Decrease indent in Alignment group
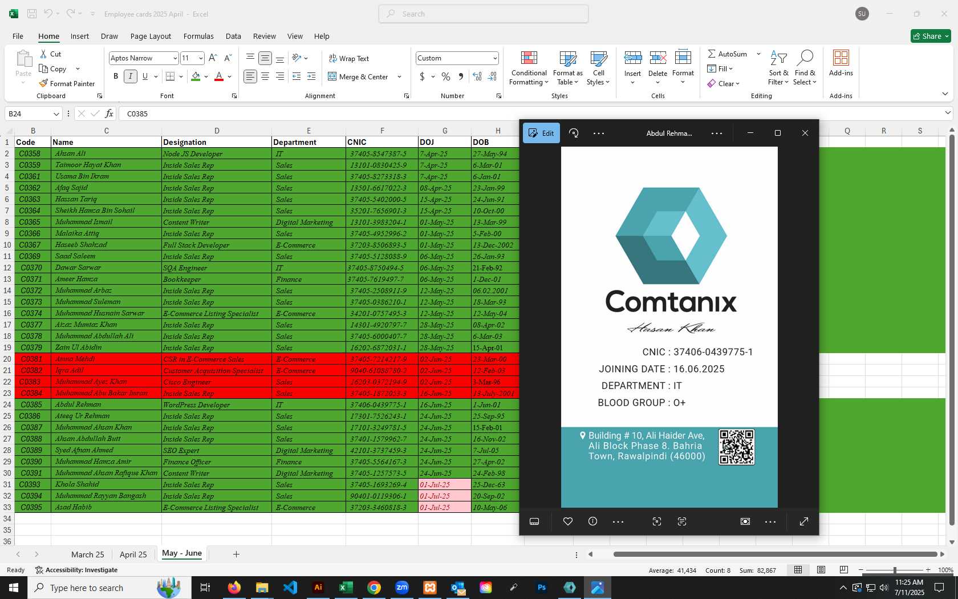958x599 pixels. [297, 76]
